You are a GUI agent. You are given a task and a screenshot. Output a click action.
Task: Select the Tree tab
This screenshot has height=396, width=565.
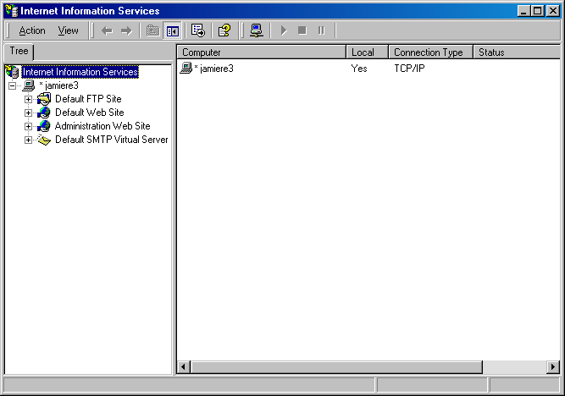pos(19,51)
